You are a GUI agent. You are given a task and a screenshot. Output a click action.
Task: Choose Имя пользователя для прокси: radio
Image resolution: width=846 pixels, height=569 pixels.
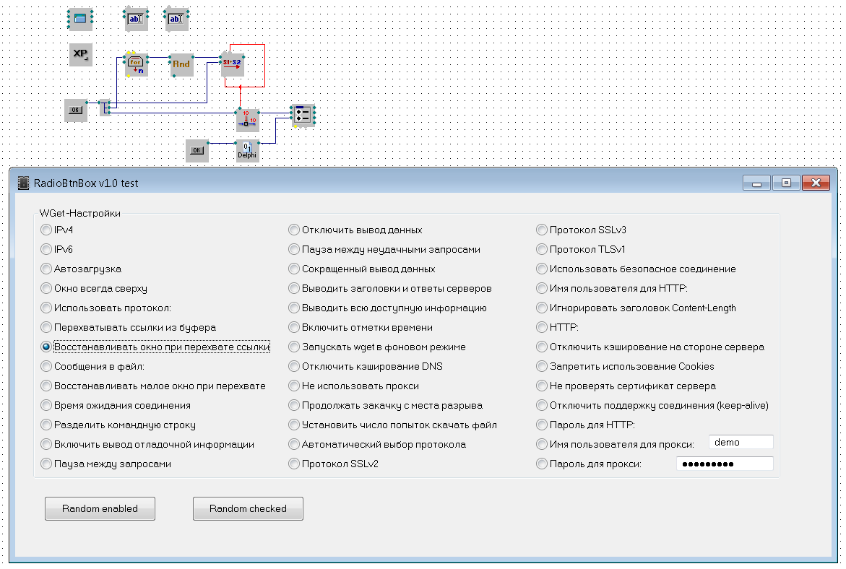(616, 444)
